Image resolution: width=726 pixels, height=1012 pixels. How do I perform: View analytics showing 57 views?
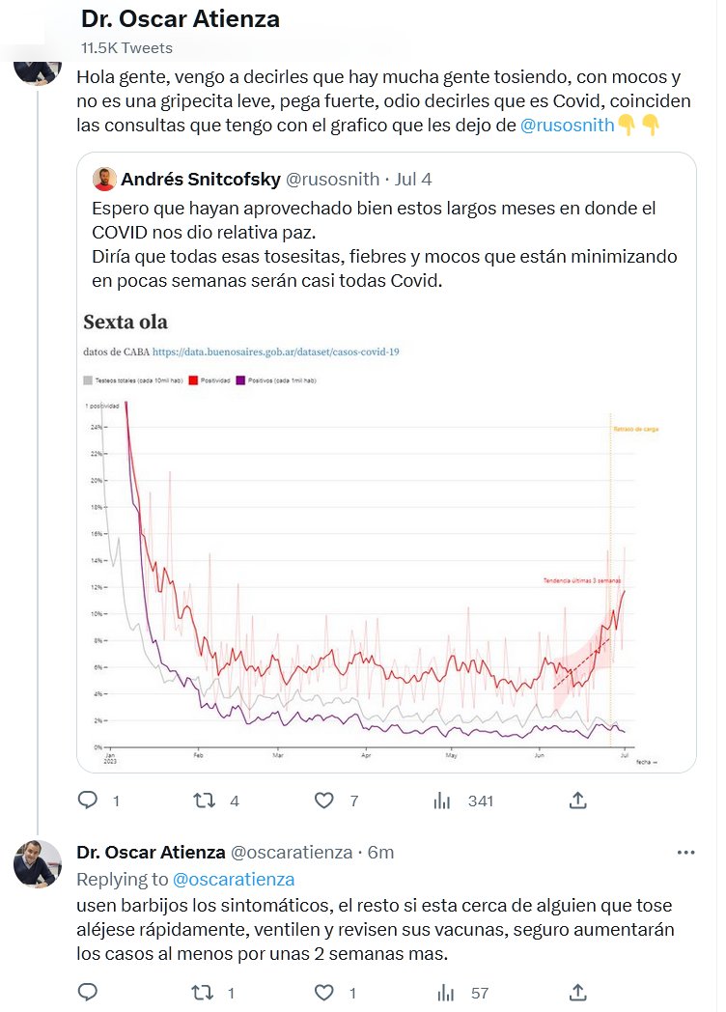[x=445, y=992]
